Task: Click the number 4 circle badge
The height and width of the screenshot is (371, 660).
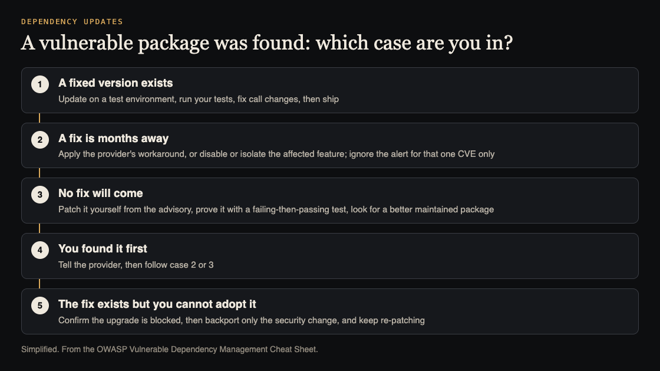Action: [40, 250]
